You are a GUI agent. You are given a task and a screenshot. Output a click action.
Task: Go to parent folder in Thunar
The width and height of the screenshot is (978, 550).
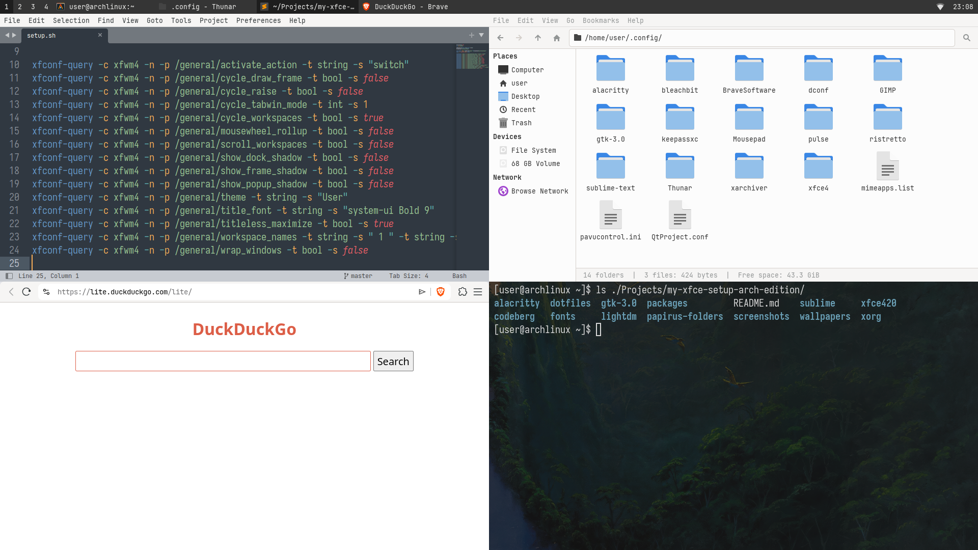pyautogui.click(x=538, y=38)
